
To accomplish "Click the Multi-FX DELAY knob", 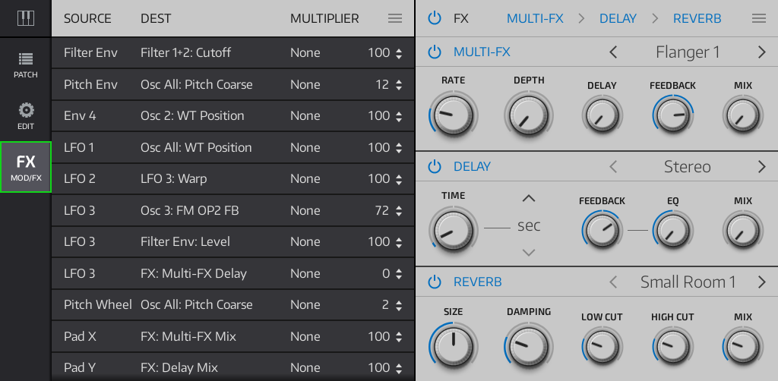I will click(602, 115).
